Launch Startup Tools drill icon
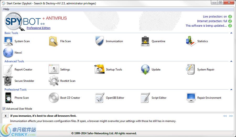 [x=99, y=69]
